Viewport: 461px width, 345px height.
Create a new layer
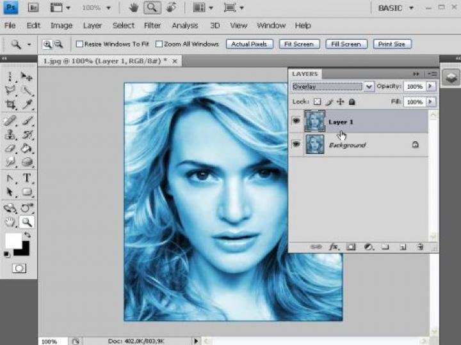pos(403,247)
